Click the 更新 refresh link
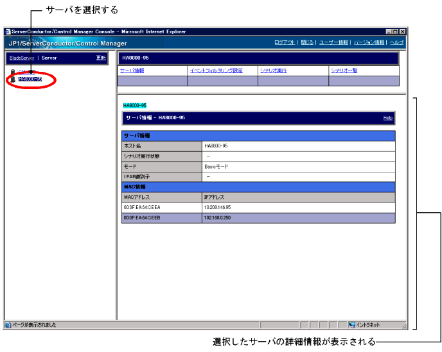Image resolution: width=442 pixels, height=352 pixels. [101, 58]
